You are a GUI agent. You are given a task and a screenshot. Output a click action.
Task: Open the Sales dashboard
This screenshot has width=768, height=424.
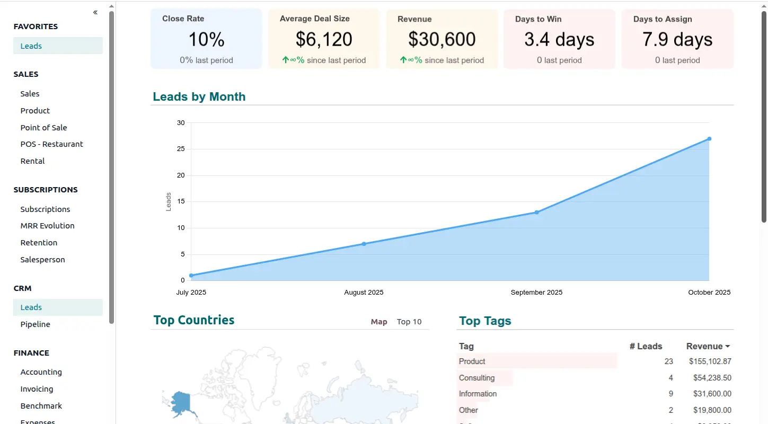pos(30,94)
